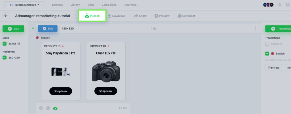Uncheck the 480×320 size checkbox
This screenshot has height=114, width=291.
pos(5,58)
